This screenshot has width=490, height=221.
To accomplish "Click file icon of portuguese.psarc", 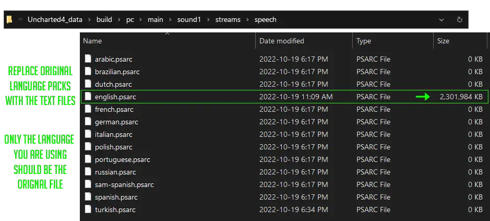I will (88, 159).
